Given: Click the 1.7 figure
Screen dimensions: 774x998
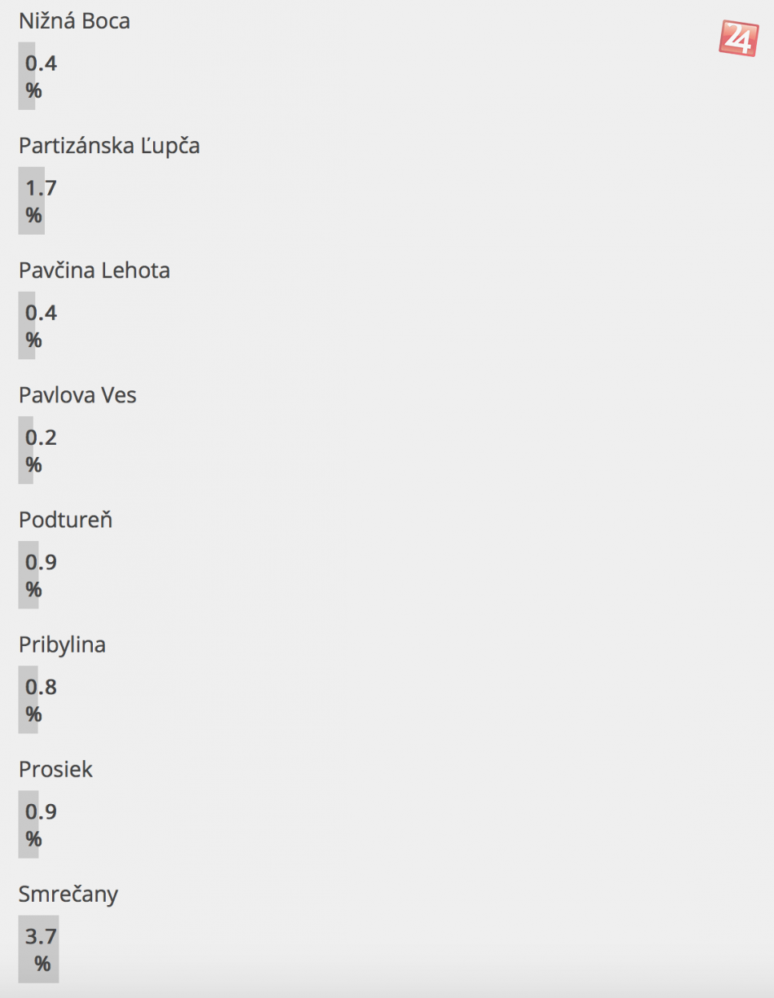Looking at the screenshot, I should [41, 188].
